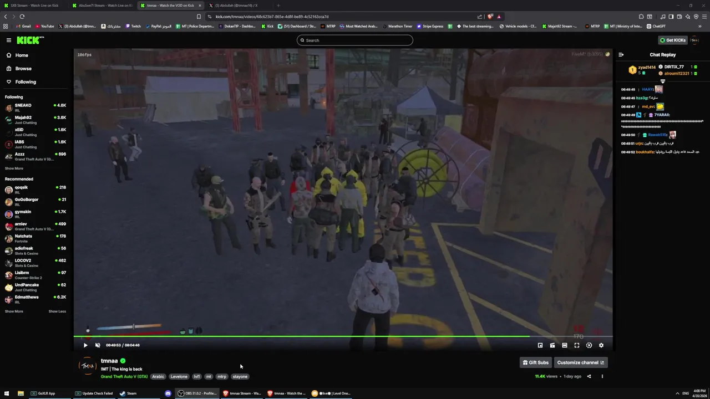Seek on the green video progress bar
The width and height of the screenshot is (710, 399).
tap(343, 336)
